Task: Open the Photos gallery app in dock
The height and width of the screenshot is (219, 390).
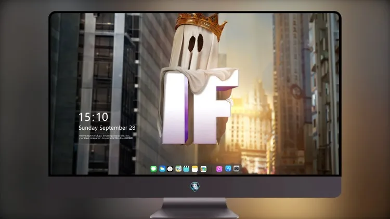Action: (203, 169)
